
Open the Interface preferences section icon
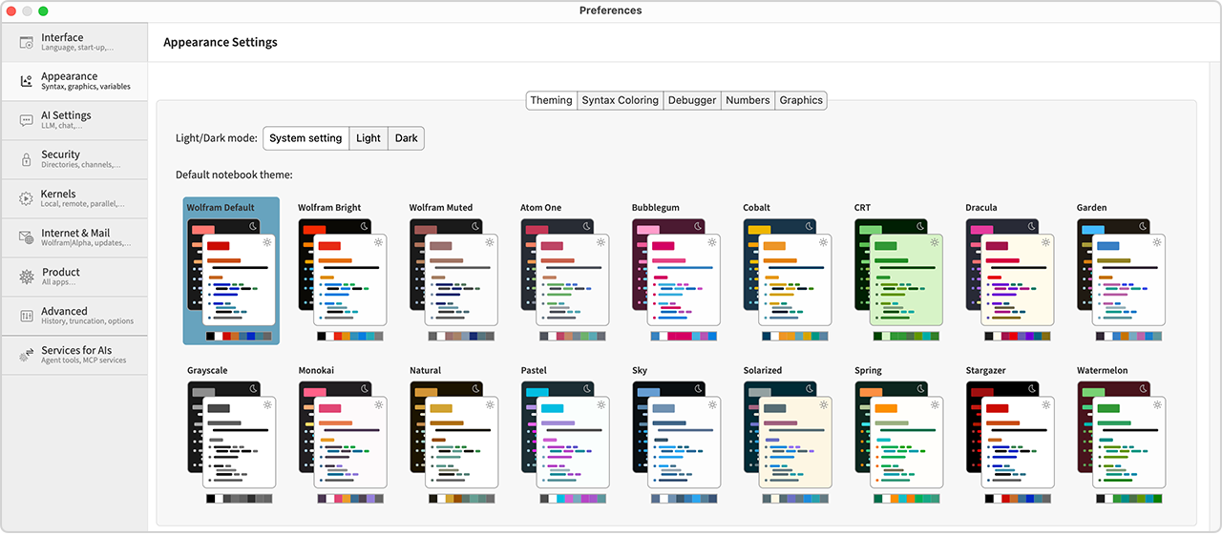26,42
